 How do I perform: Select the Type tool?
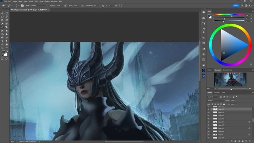(x=2, y=41)
